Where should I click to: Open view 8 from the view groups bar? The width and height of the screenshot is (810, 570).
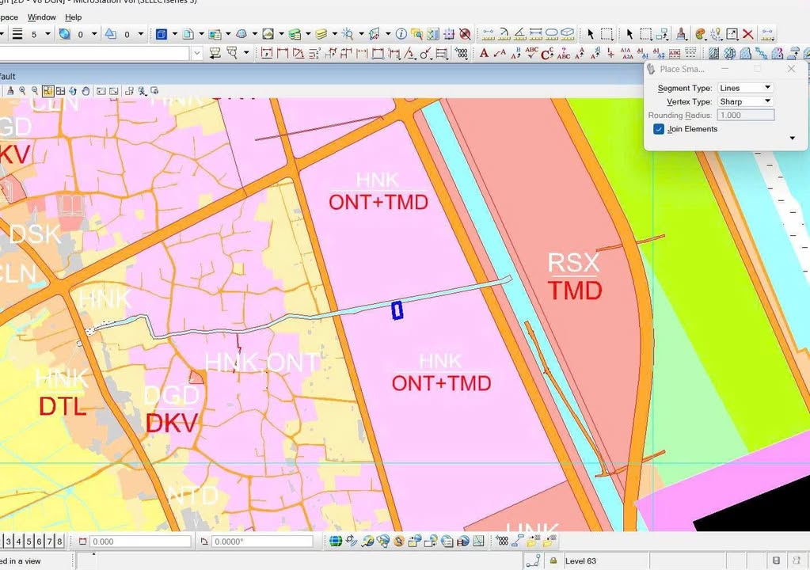(59, 542)
